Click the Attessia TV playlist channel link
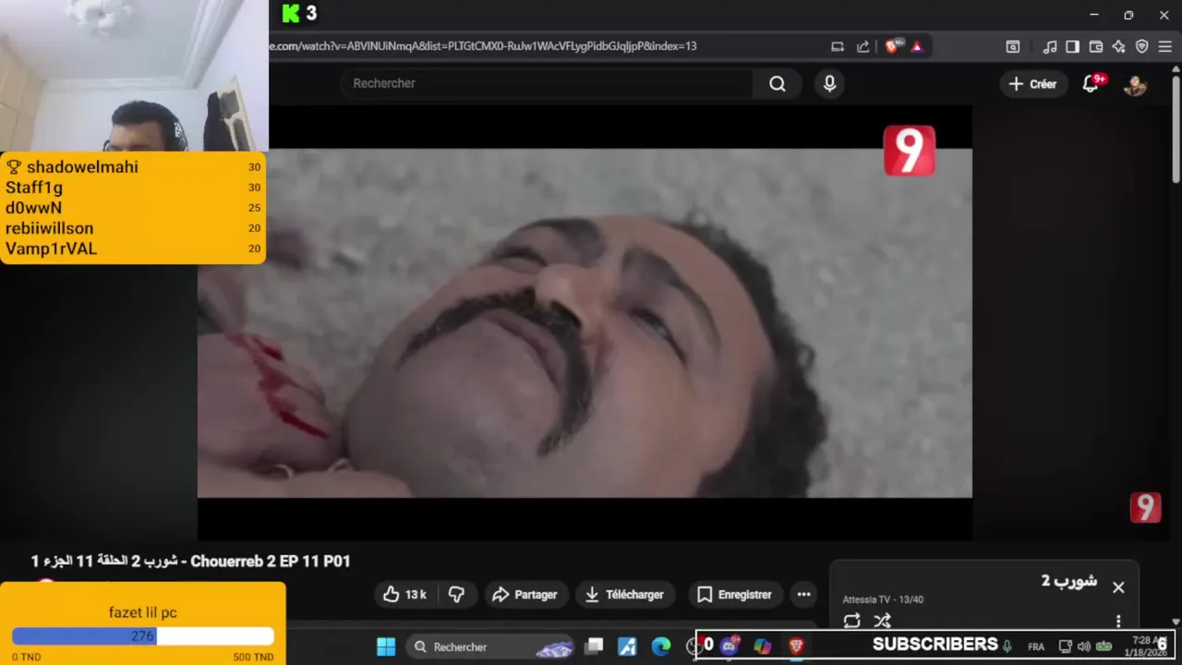Screen dimensions: 1182x665 [865, 600]
